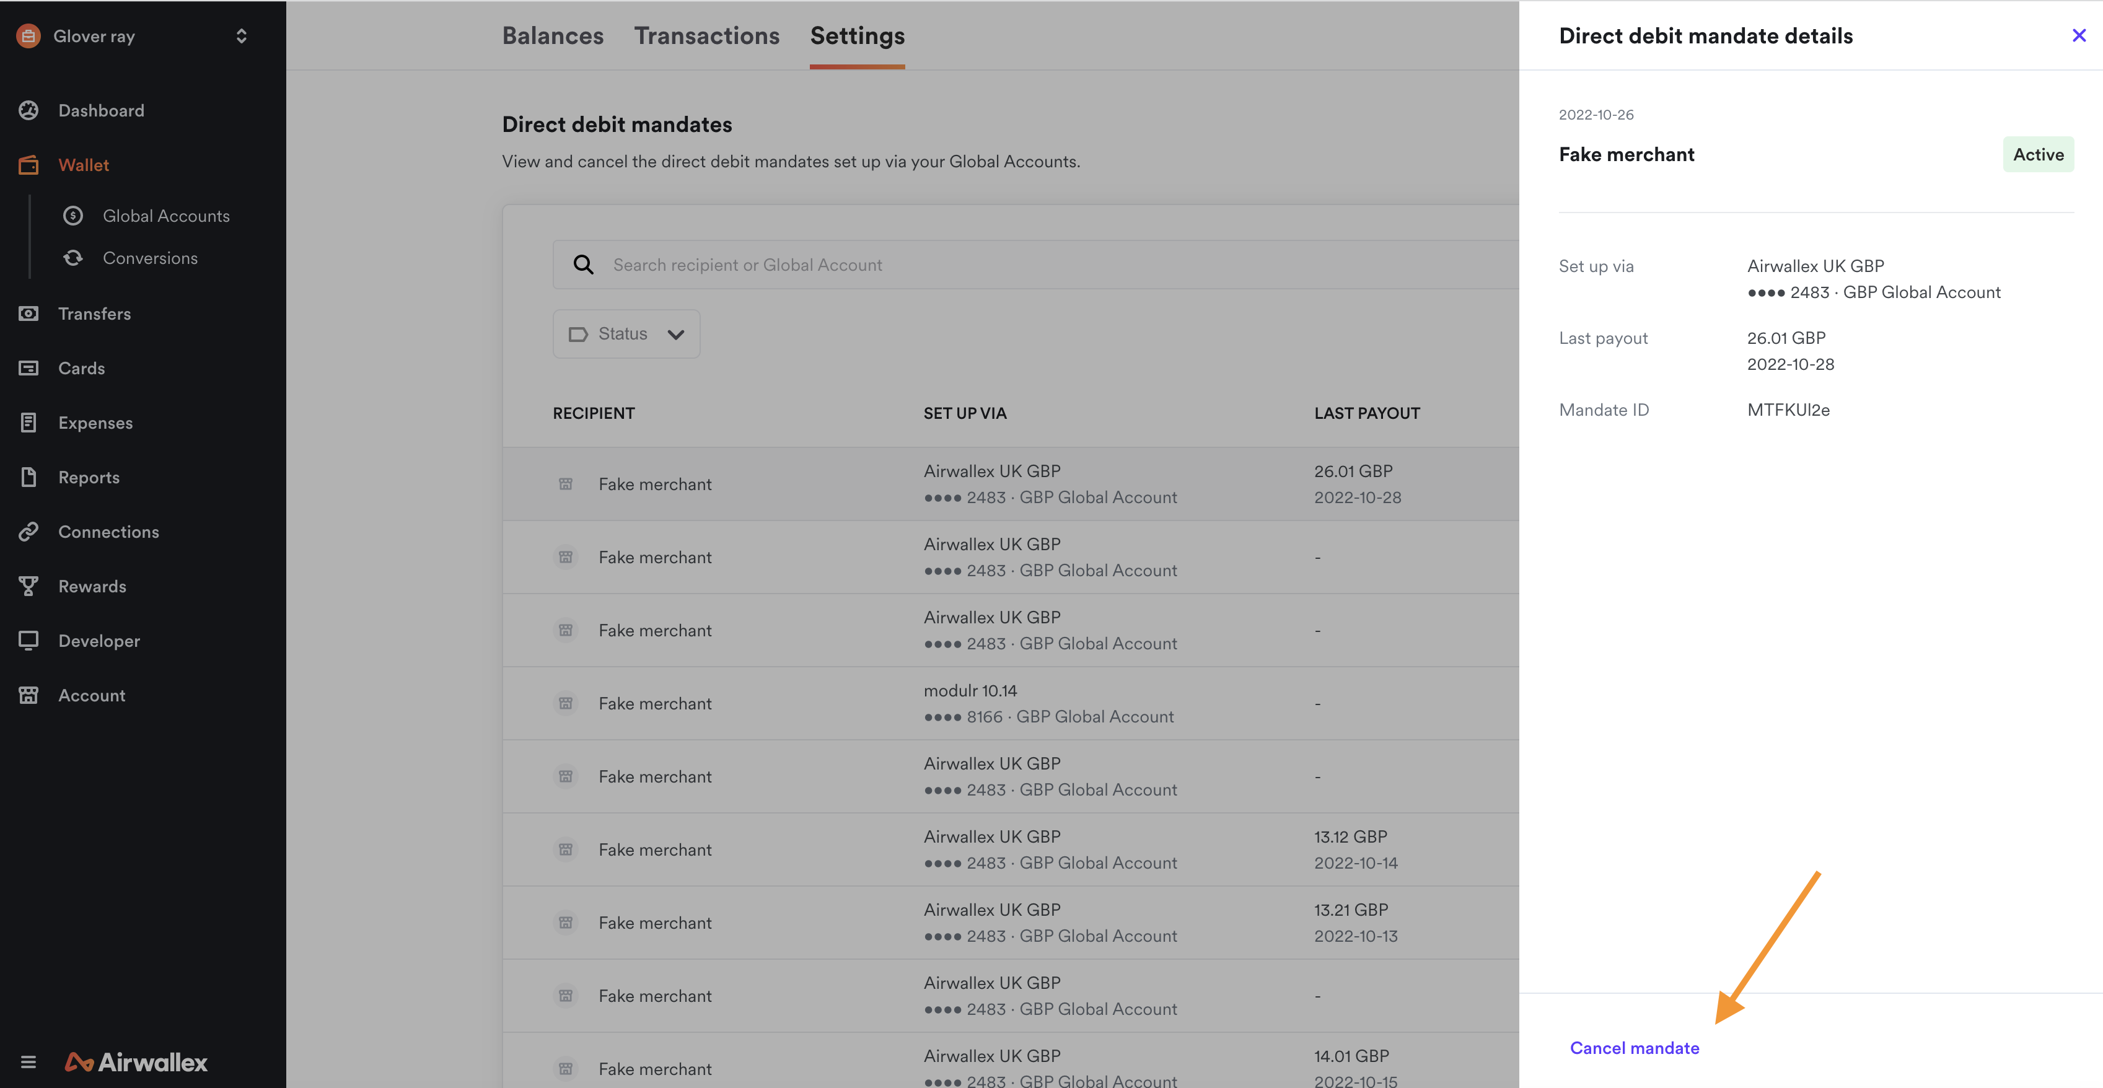Image resolution: width=2103 pixels, height=1088 pixels.
Task: Select the Wallet icon in sidebar
Action: point(29,164)
